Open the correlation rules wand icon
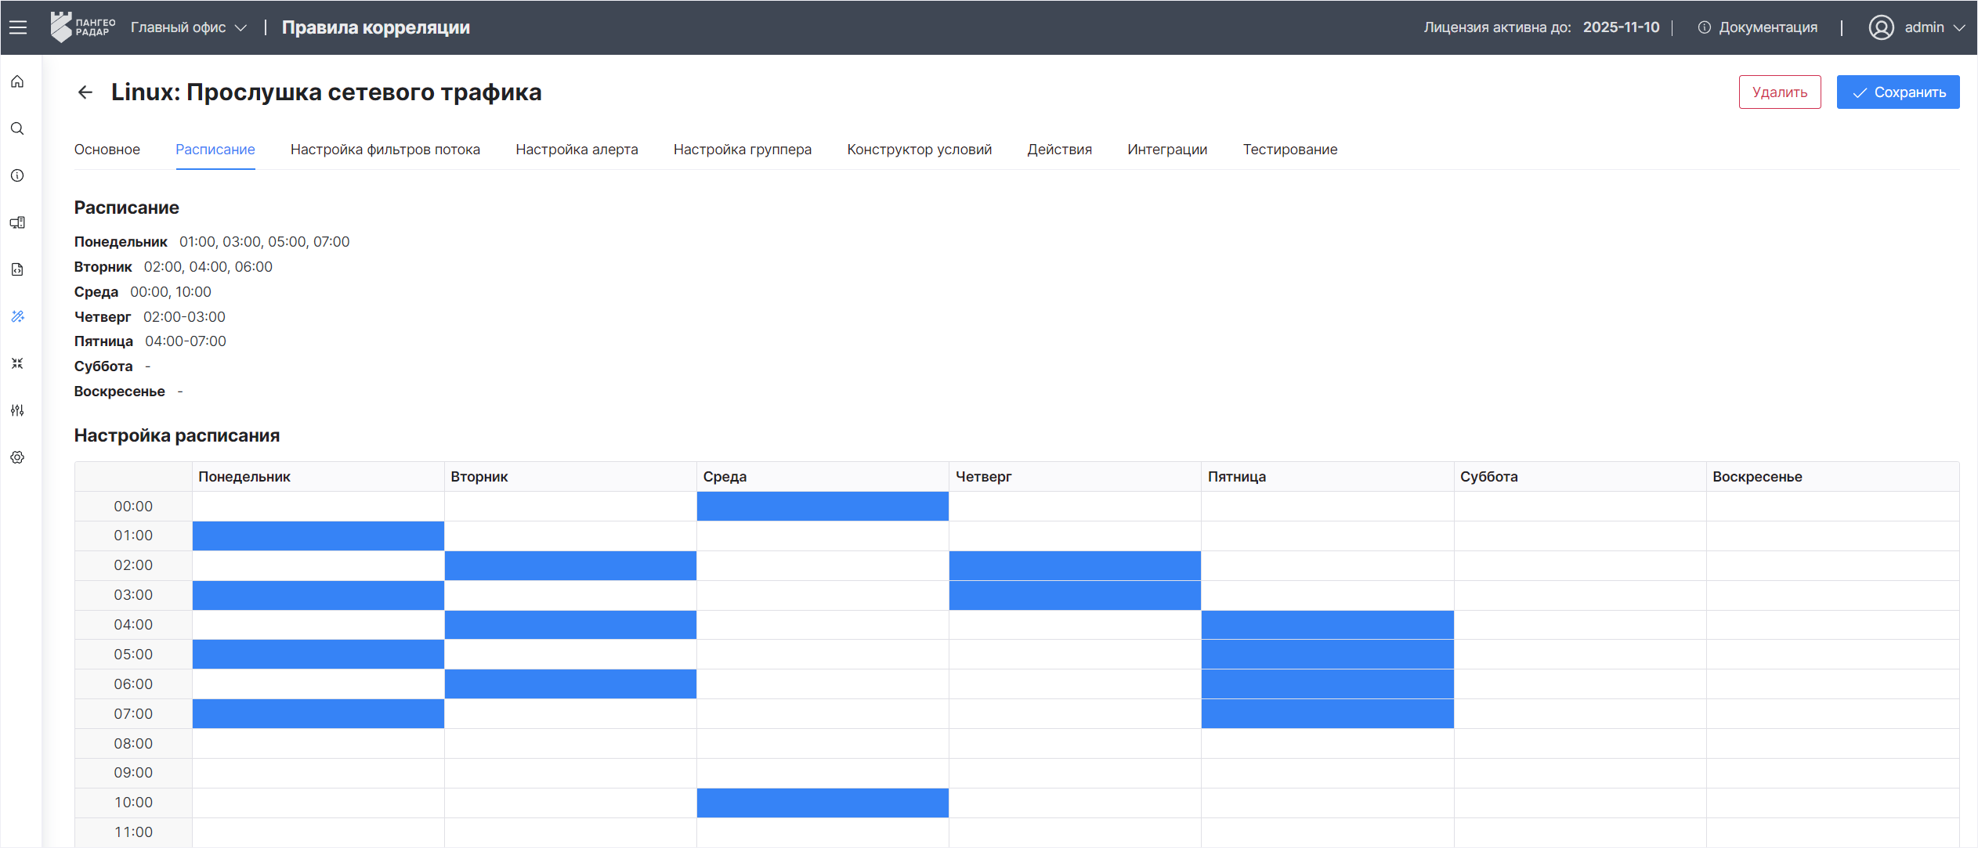This screenshot has width=1978, height=848. pyautogui.click(x=17, y=316)
